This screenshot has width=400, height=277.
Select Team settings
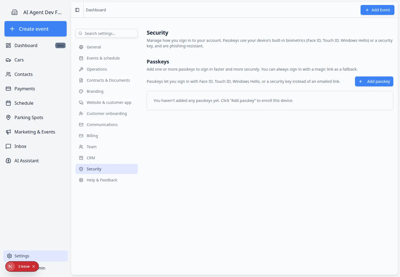tap(107, 147)
